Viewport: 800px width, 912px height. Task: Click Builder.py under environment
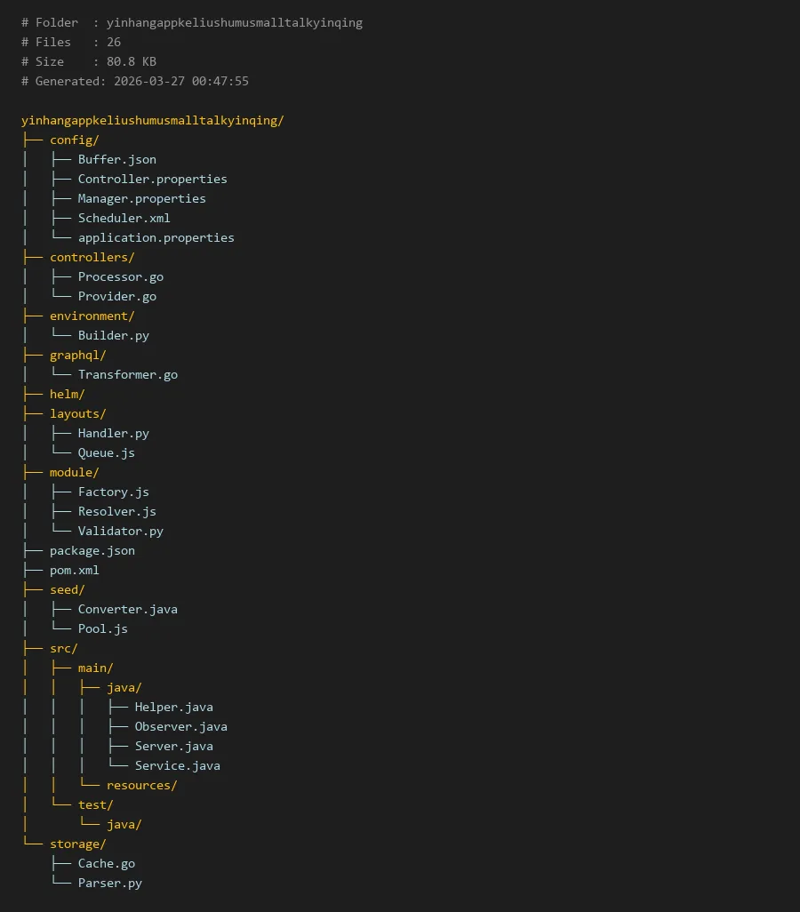(113, 335)
